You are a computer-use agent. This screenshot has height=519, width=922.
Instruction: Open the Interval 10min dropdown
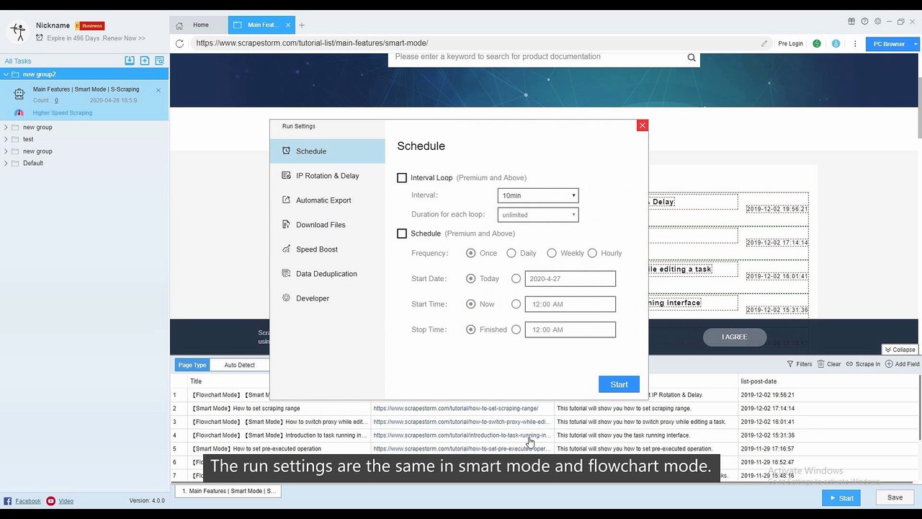[538, 195]
